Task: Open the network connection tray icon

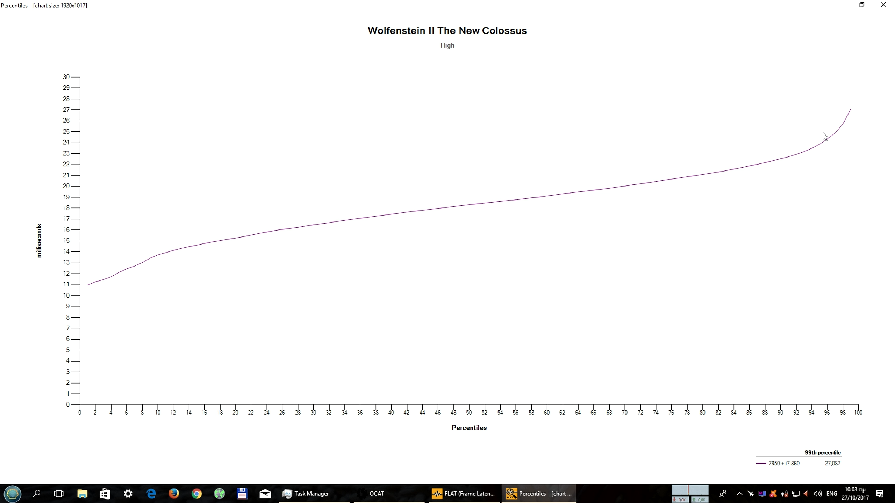Action: 796,494
